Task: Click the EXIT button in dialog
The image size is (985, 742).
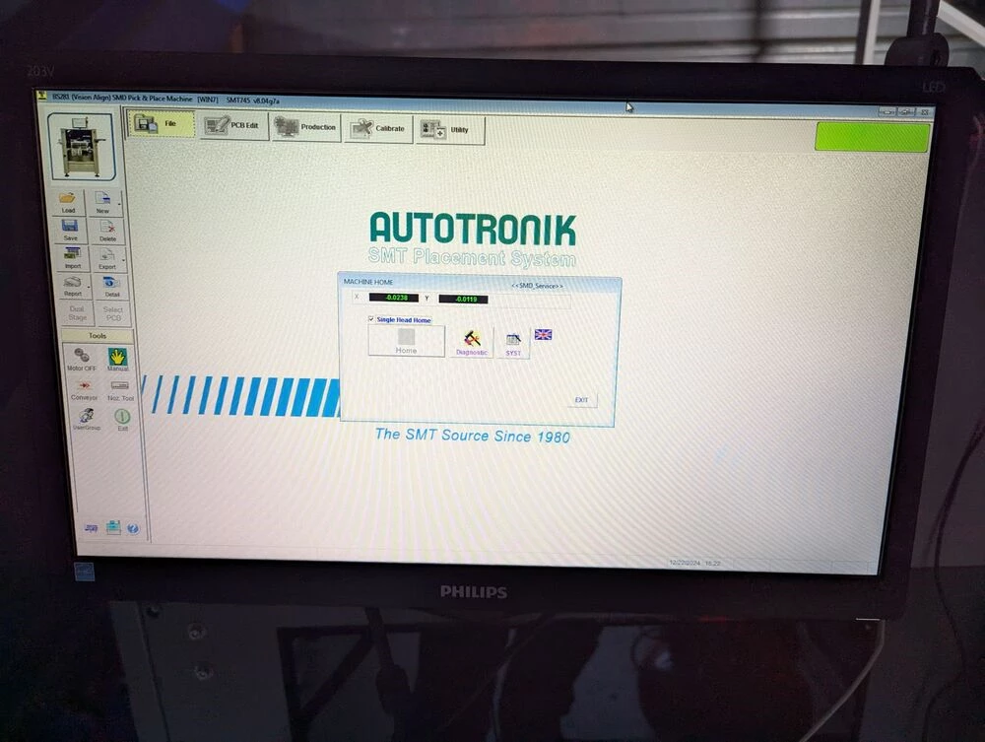Action: [x=581, y=400]
